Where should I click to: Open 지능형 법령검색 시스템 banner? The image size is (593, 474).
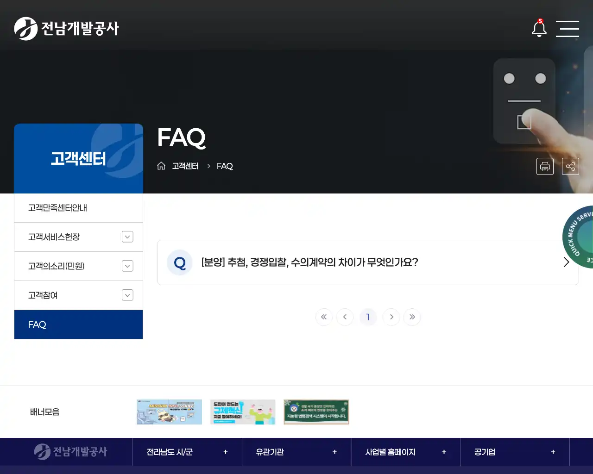point(316,412)
